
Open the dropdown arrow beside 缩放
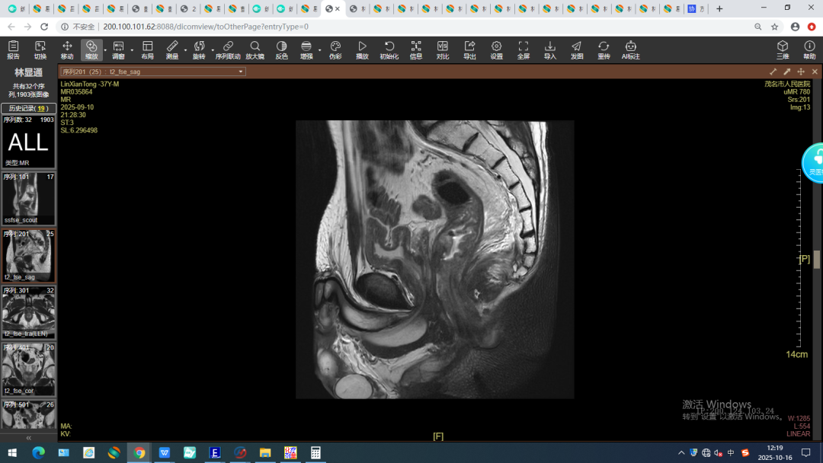point(105,50)
